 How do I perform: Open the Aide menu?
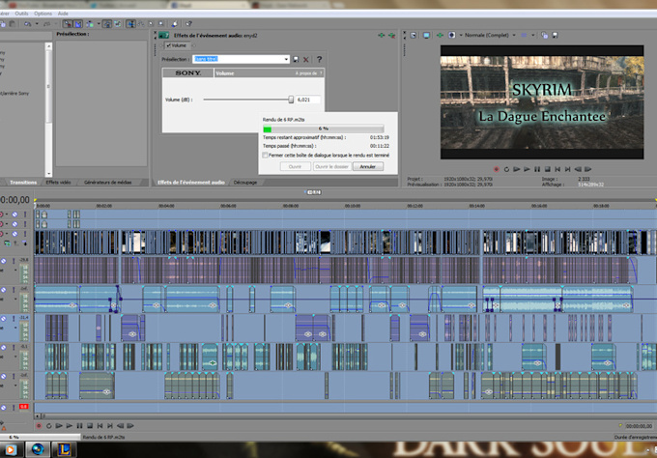point(63,14)
